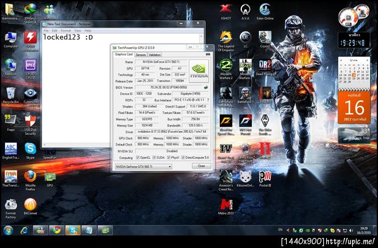Viewport: 378px width, 248px height.
Task: Switch to the Validation tab
Action: tap(154, 55)
